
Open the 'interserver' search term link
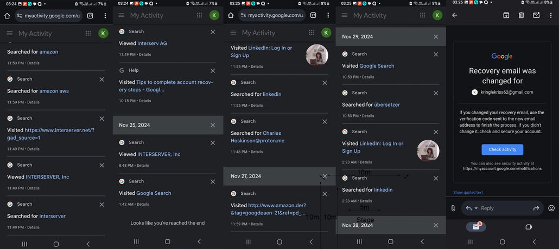click(53, 217)
